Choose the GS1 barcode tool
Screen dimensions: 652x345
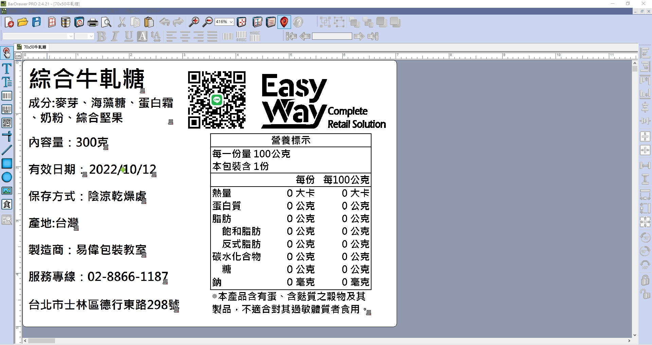(7, 109)
